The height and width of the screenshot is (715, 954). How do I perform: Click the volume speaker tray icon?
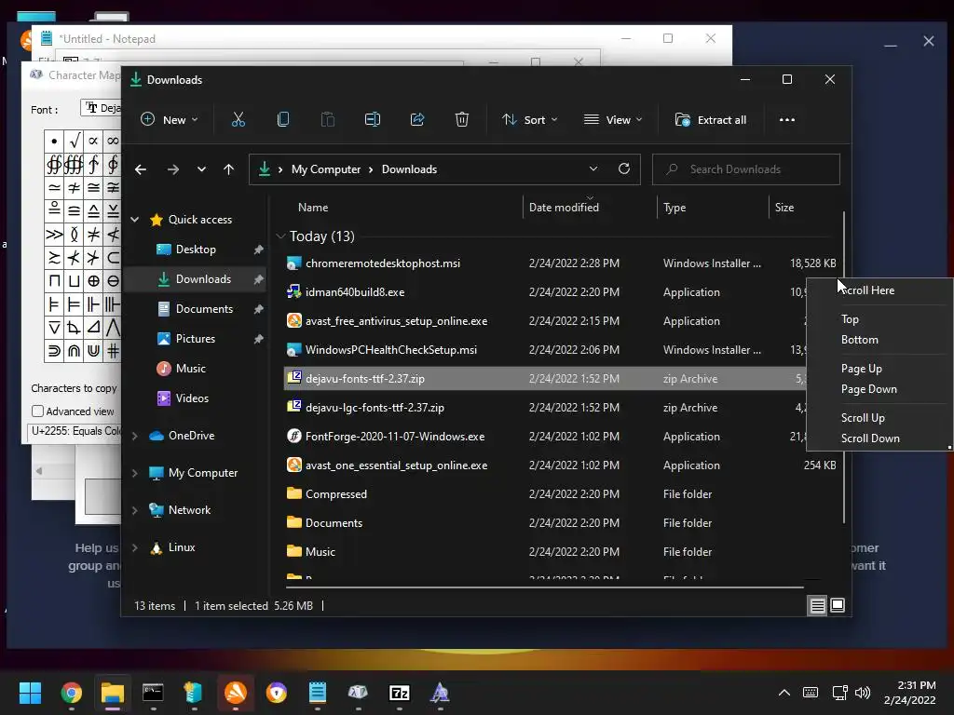click(862, 693)
